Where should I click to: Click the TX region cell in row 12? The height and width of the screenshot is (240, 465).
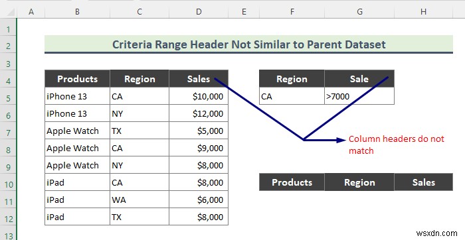139,217
